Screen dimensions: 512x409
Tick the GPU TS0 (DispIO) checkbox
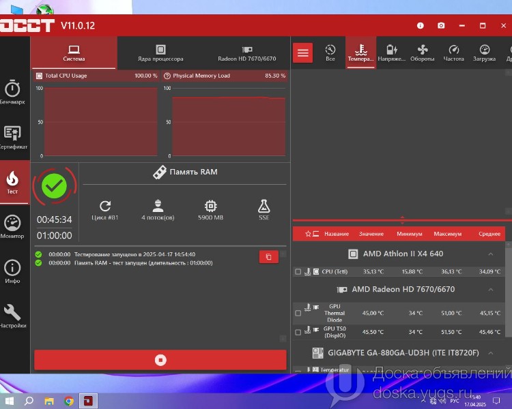(298, 333)
